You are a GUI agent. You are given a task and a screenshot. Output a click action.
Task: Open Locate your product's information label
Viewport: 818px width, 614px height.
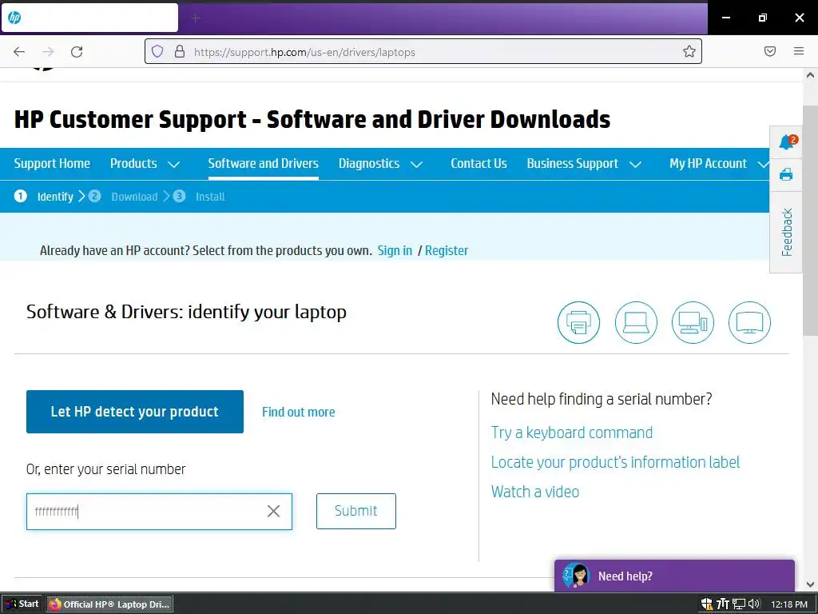615,462
